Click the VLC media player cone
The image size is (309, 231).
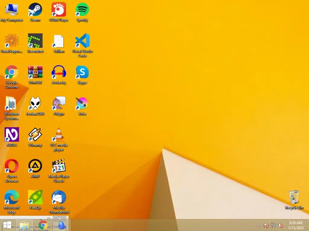click(x=59, y=134)
